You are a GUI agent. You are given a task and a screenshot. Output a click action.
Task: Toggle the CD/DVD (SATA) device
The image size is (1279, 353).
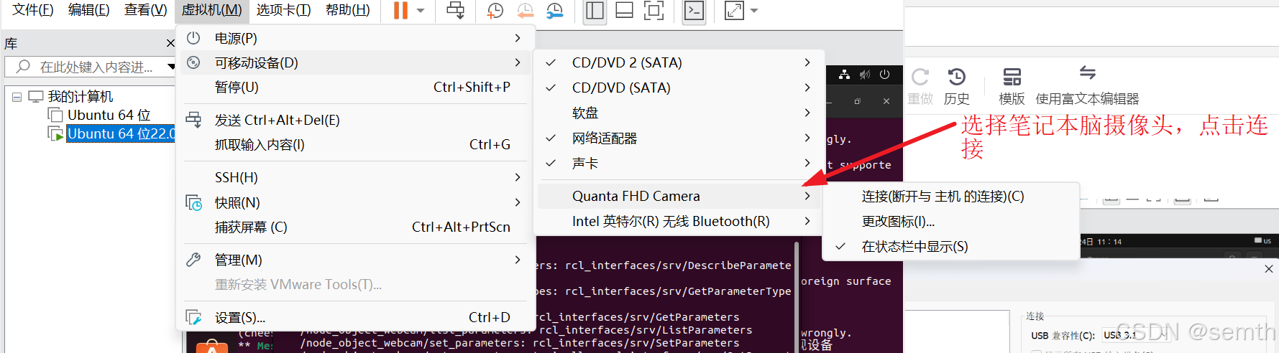click(679, 88)
